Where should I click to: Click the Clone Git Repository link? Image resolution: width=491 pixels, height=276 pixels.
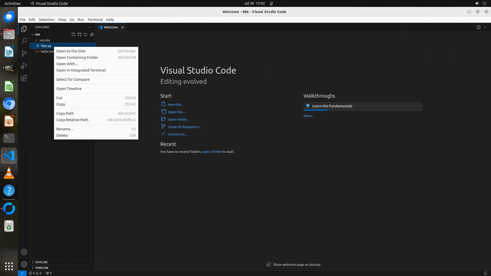[x=185, y=127]
